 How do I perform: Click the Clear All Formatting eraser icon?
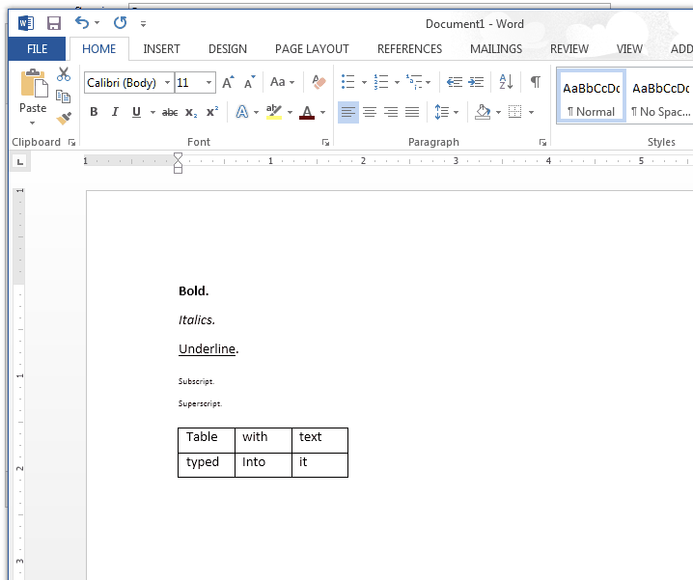click(x=319, y=83)
